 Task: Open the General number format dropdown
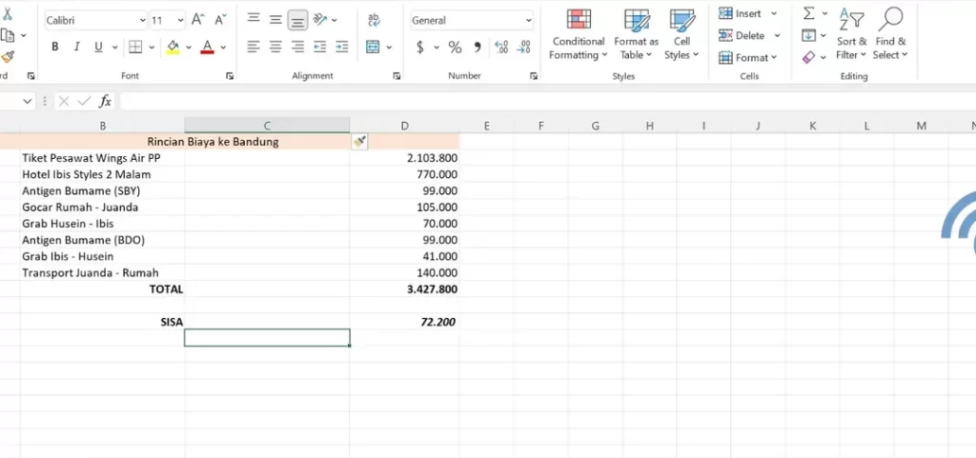tap(472, 21)
